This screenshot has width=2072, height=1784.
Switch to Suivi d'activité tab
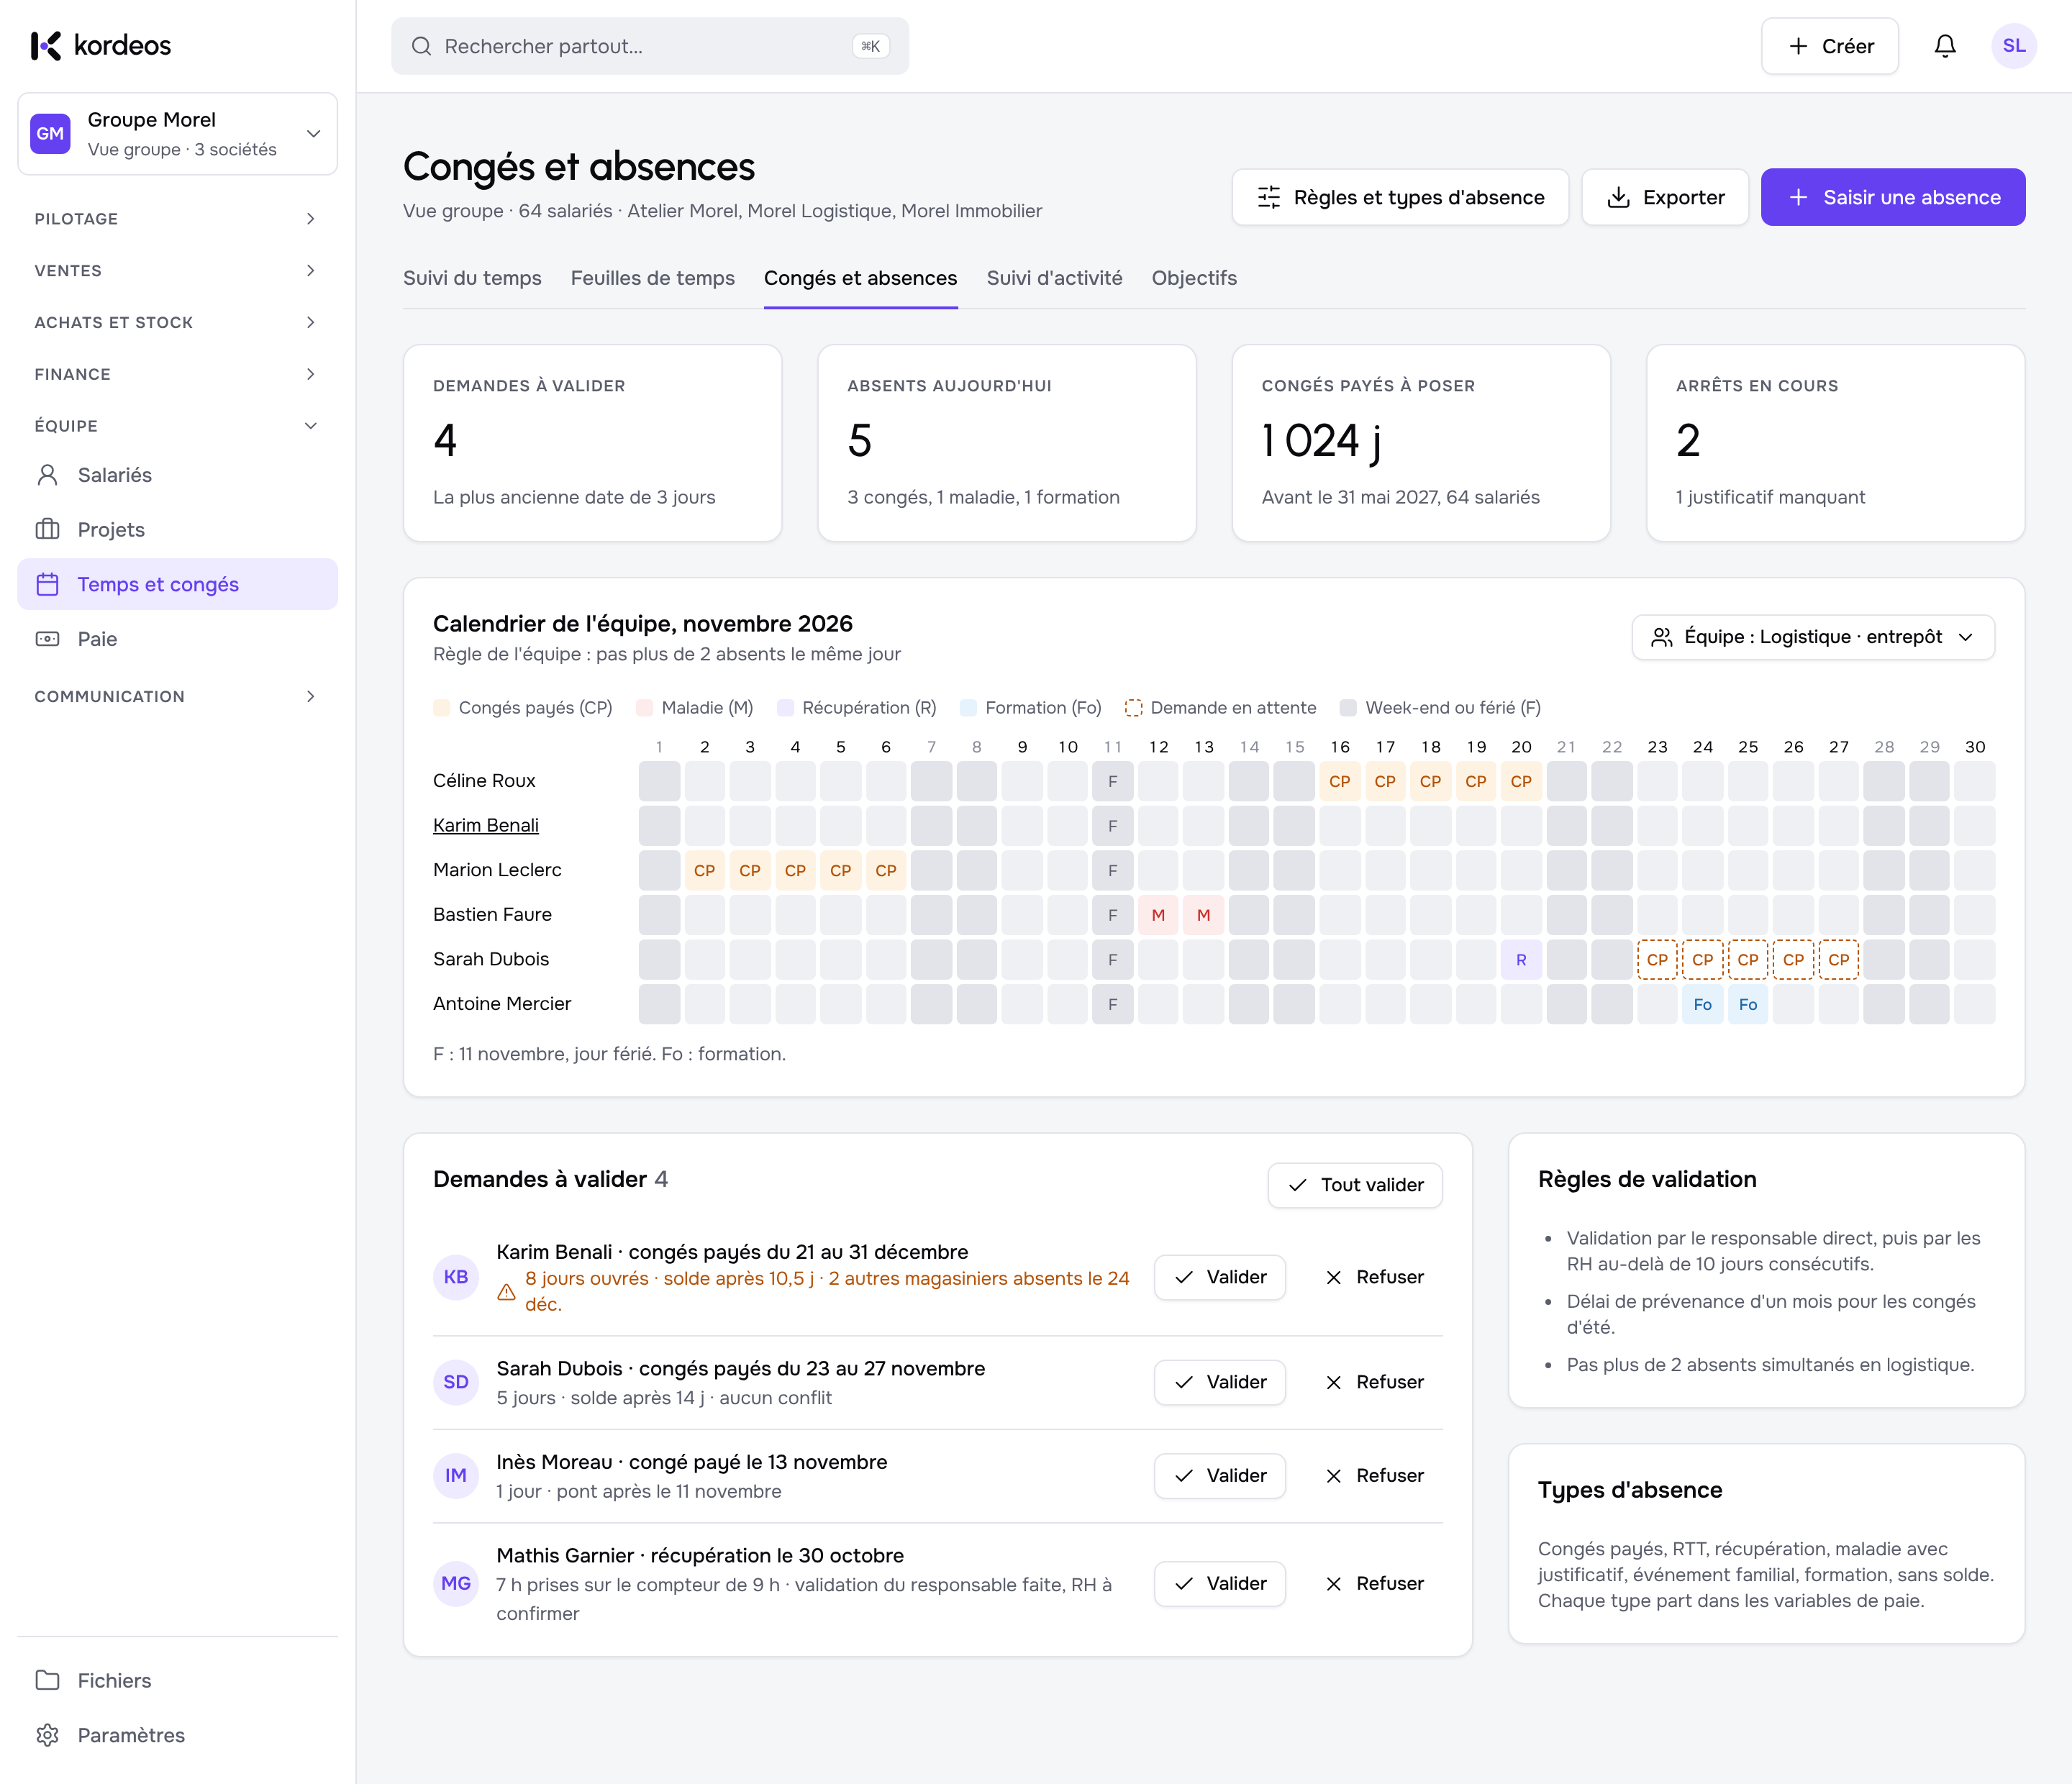1054,278
